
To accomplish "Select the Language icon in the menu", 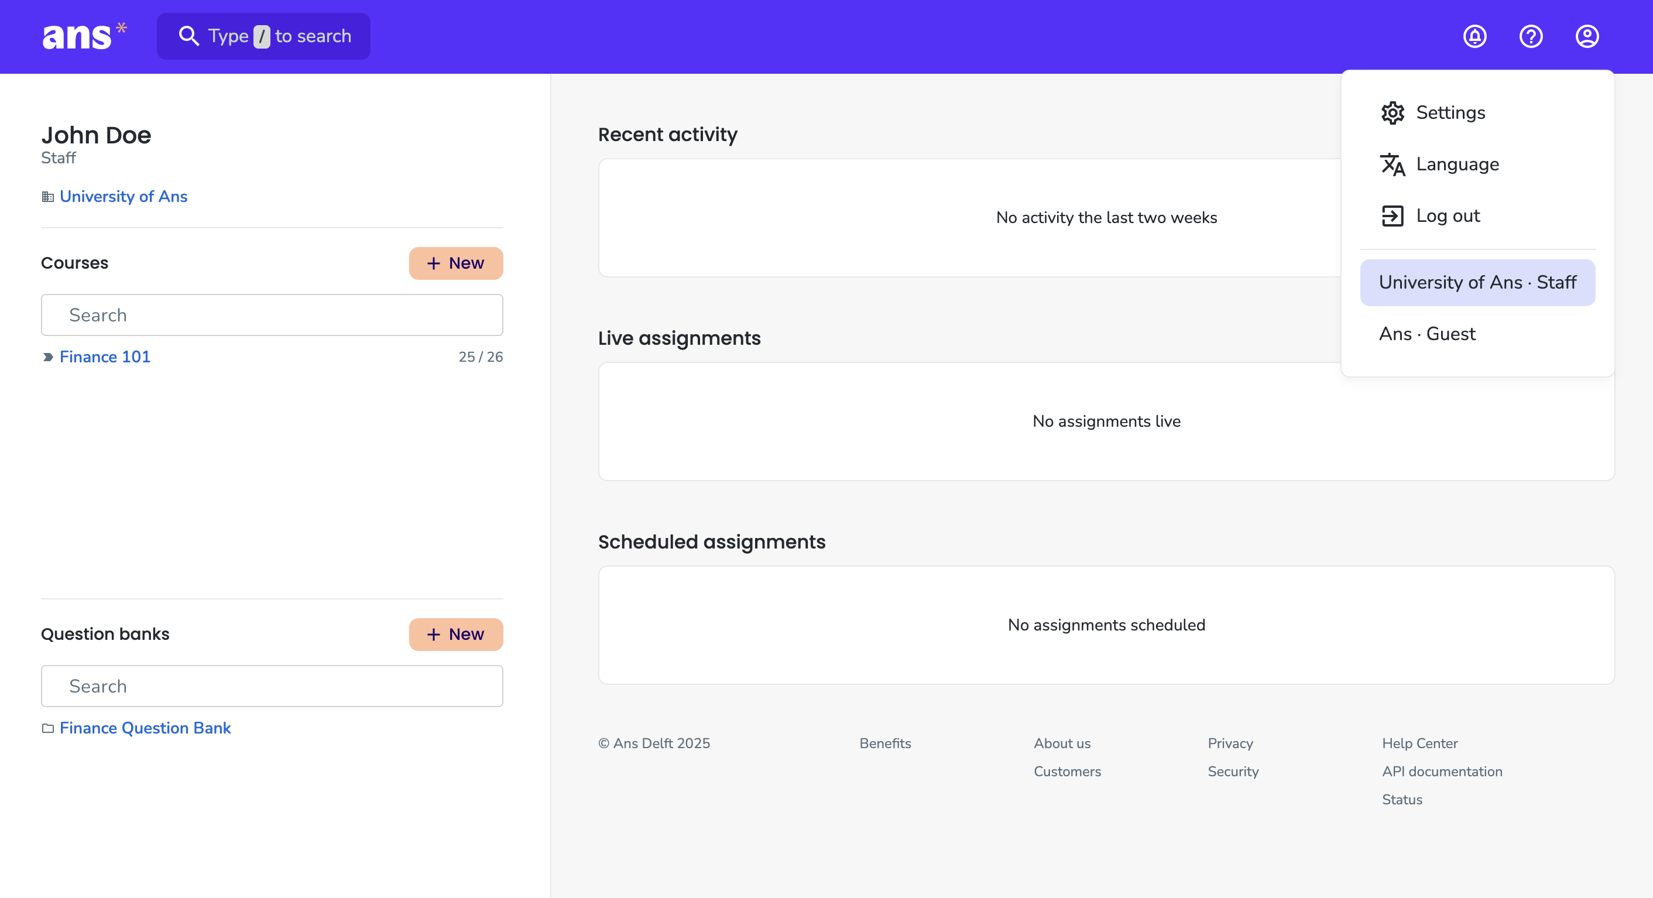I will (x=1393, y=164).
